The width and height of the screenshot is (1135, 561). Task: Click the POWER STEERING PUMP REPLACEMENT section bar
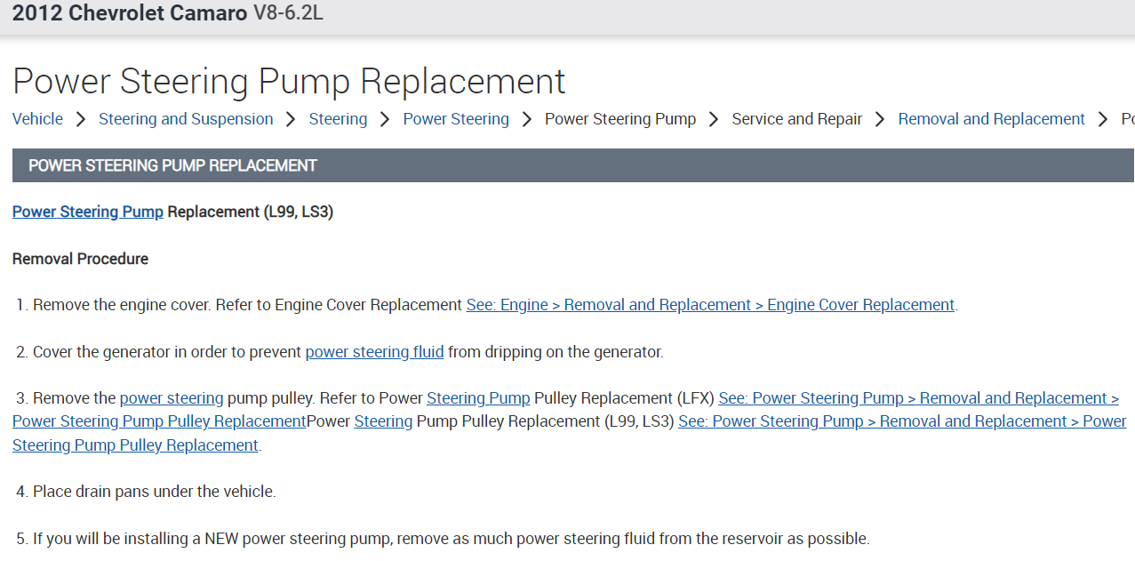coord(173,165)
